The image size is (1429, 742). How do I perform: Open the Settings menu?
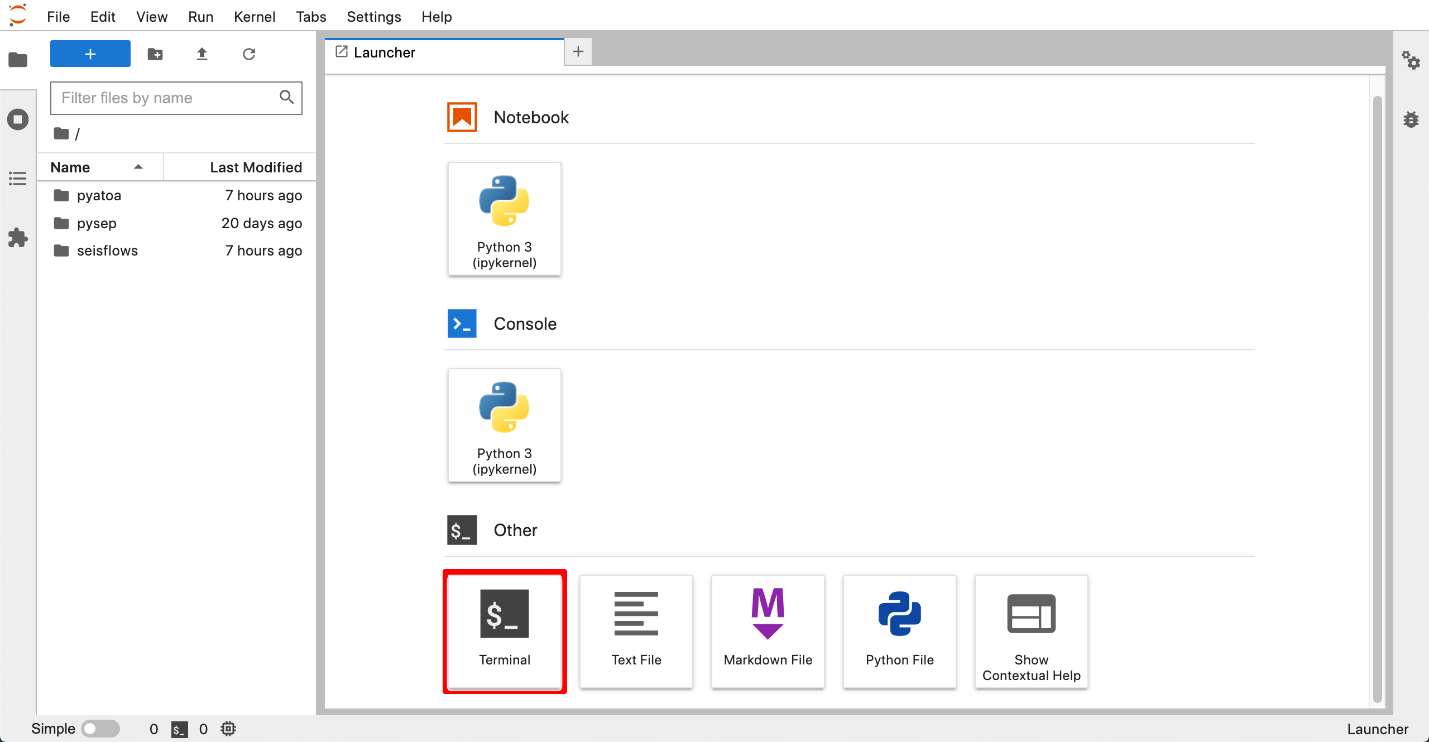[x=373, y=17]
